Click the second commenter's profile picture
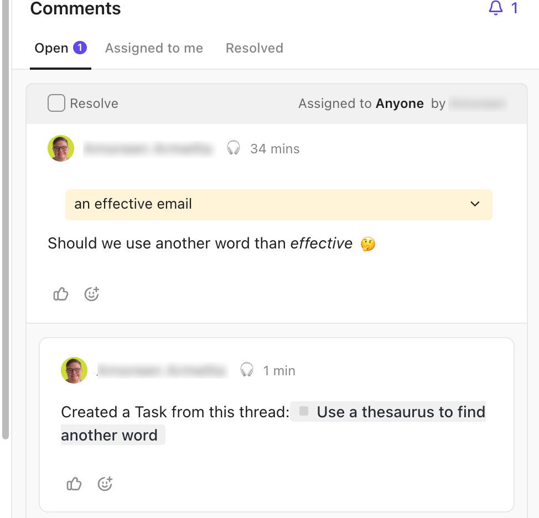This screenshot has width=539, height=518. (x=74, y=370)
